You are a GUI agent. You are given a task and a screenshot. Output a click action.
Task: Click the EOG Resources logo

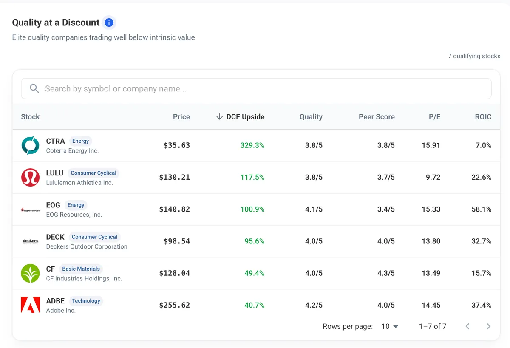[x=30, y=209]
